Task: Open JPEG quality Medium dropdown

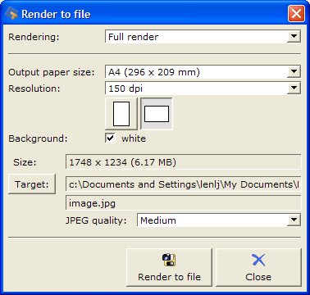Action: (x=219, y=220)
